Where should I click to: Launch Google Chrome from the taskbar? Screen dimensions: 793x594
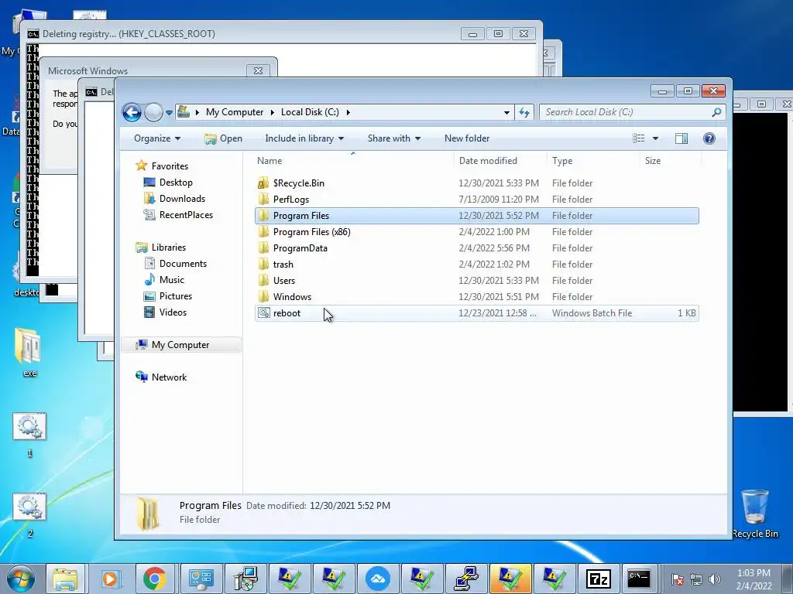(154, 579)
